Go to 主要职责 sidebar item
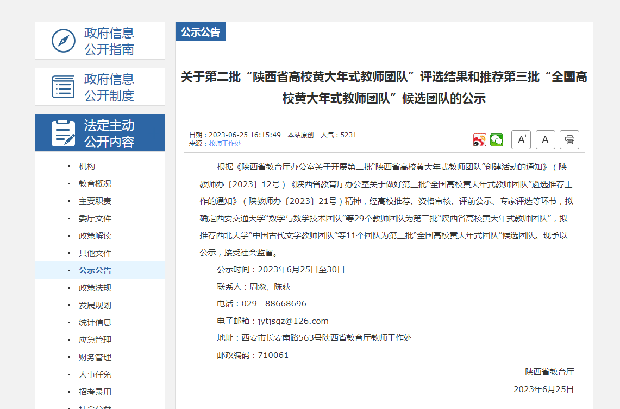 click(x=95, y=201)
